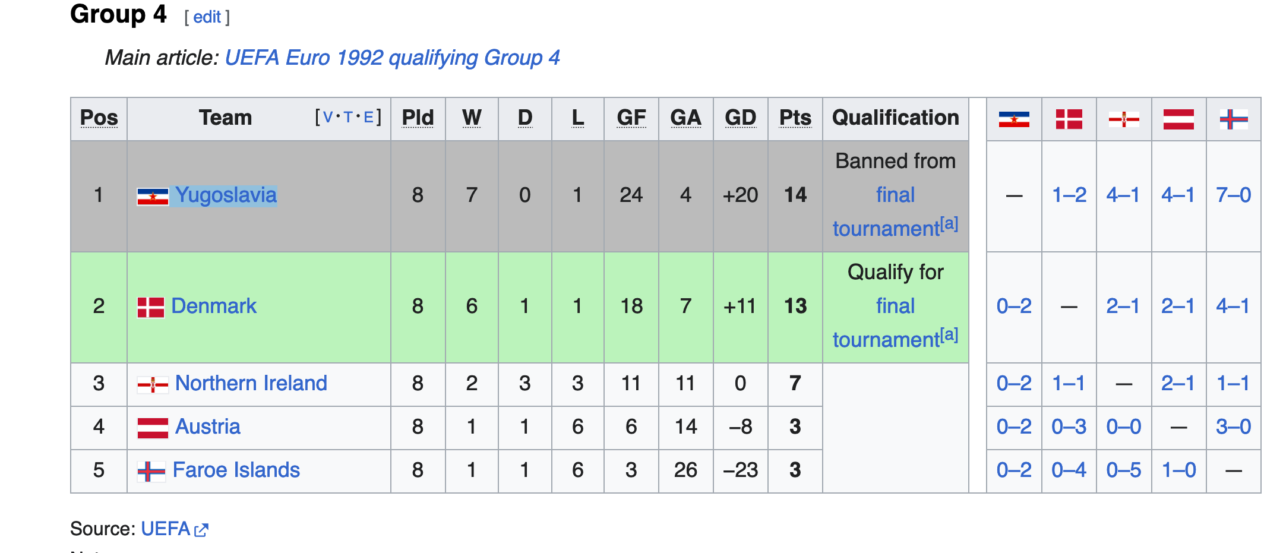
Task: Click edit link next to Group 4
Action: point(207,17)
